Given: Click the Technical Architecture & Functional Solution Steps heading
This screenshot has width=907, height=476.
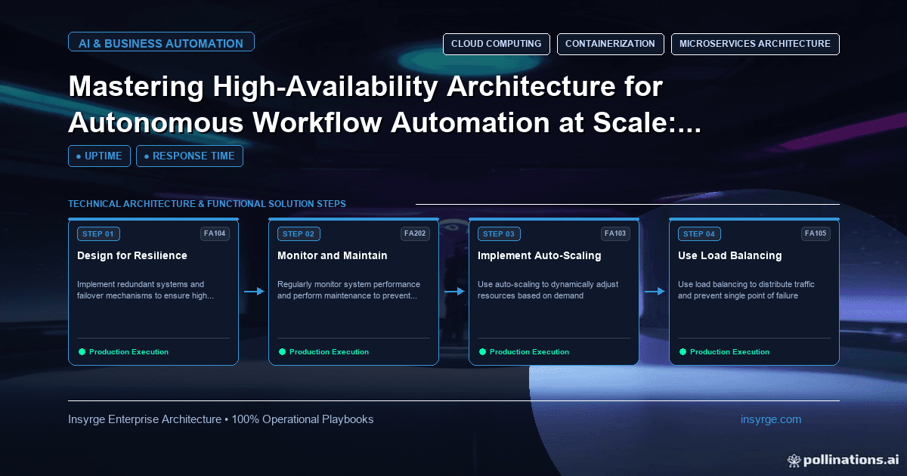Looking at the screenshot, I should coord(207,204).
